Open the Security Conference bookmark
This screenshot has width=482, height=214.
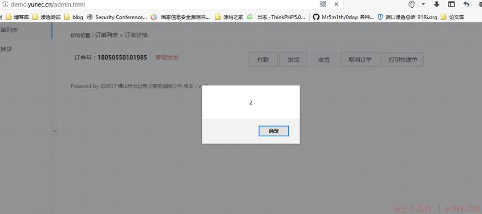point(117,17)
